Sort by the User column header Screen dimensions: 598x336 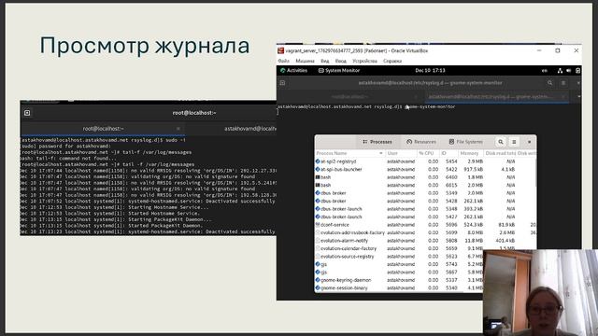(x=401, y=153)
